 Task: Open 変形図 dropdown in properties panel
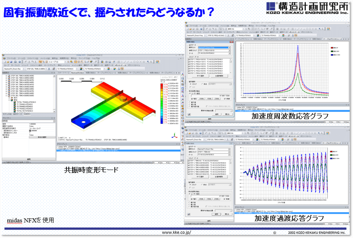click(29, 121)
